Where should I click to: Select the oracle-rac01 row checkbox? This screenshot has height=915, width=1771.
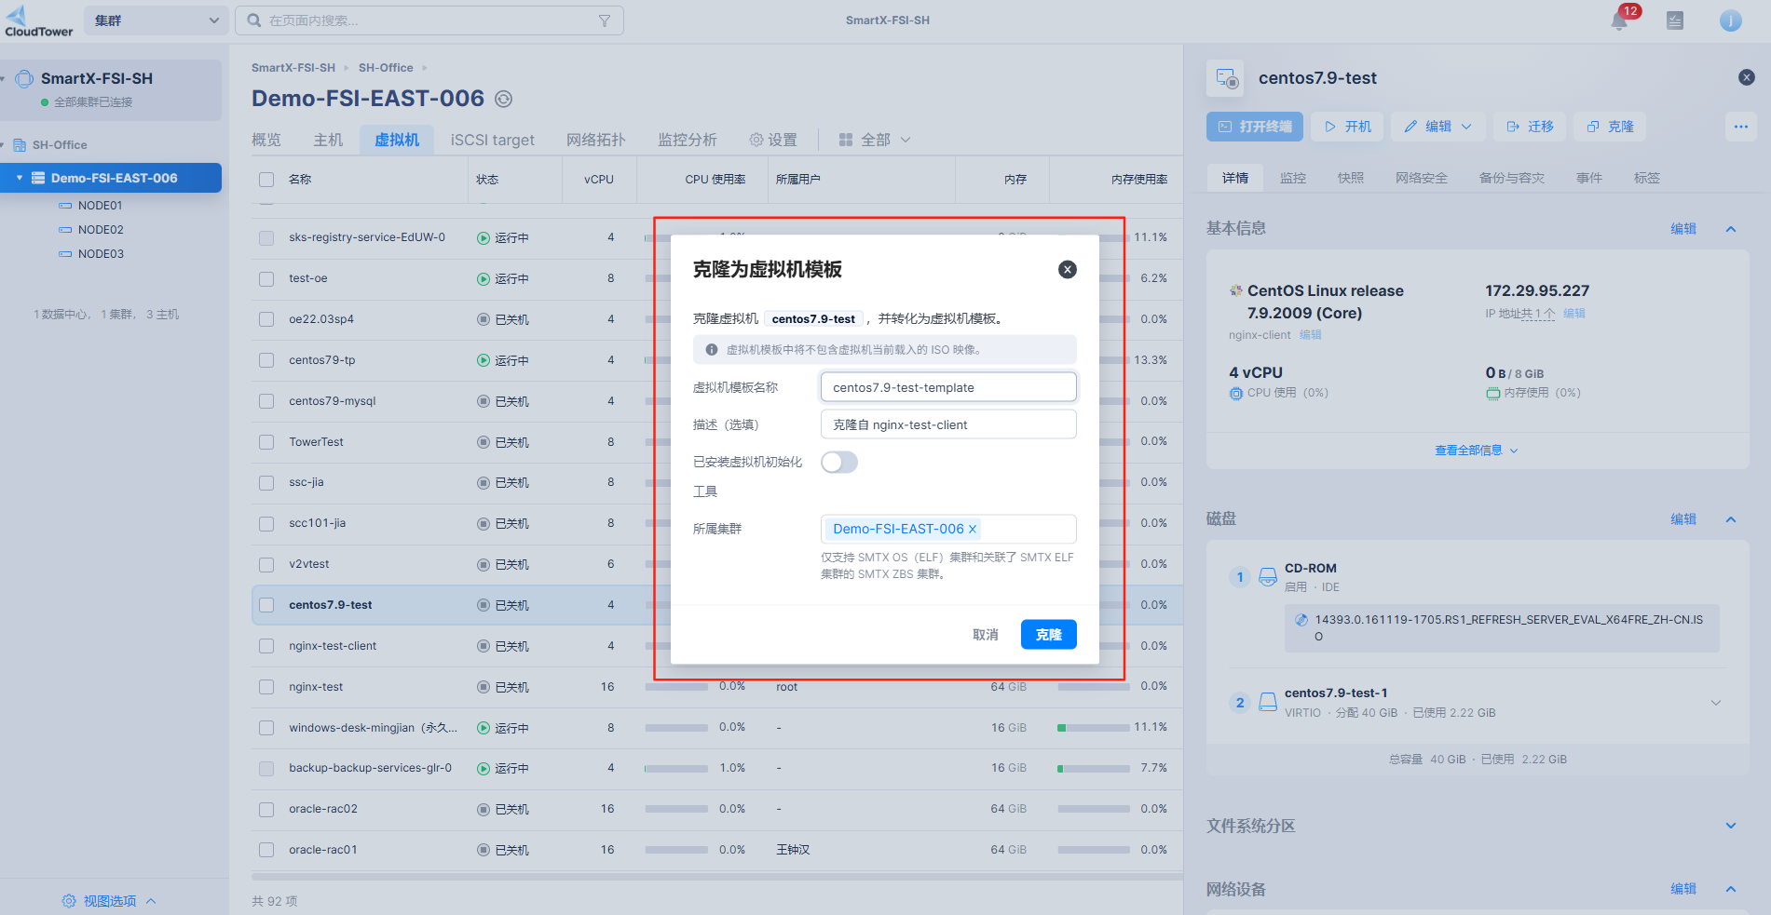click(266, 850)
